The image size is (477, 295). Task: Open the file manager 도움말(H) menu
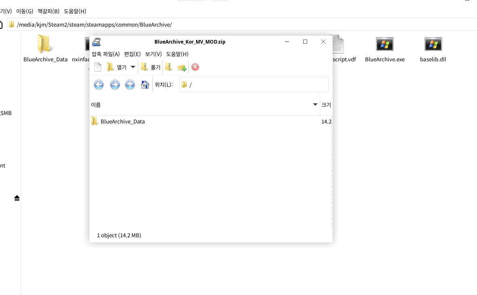tap(75, 11)
